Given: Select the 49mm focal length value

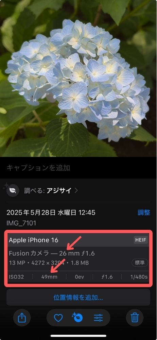Looking at the screenshot, I should 49,277.
